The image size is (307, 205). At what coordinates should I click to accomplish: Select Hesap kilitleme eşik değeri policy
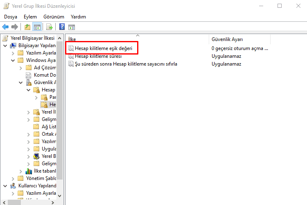point(103,48)
